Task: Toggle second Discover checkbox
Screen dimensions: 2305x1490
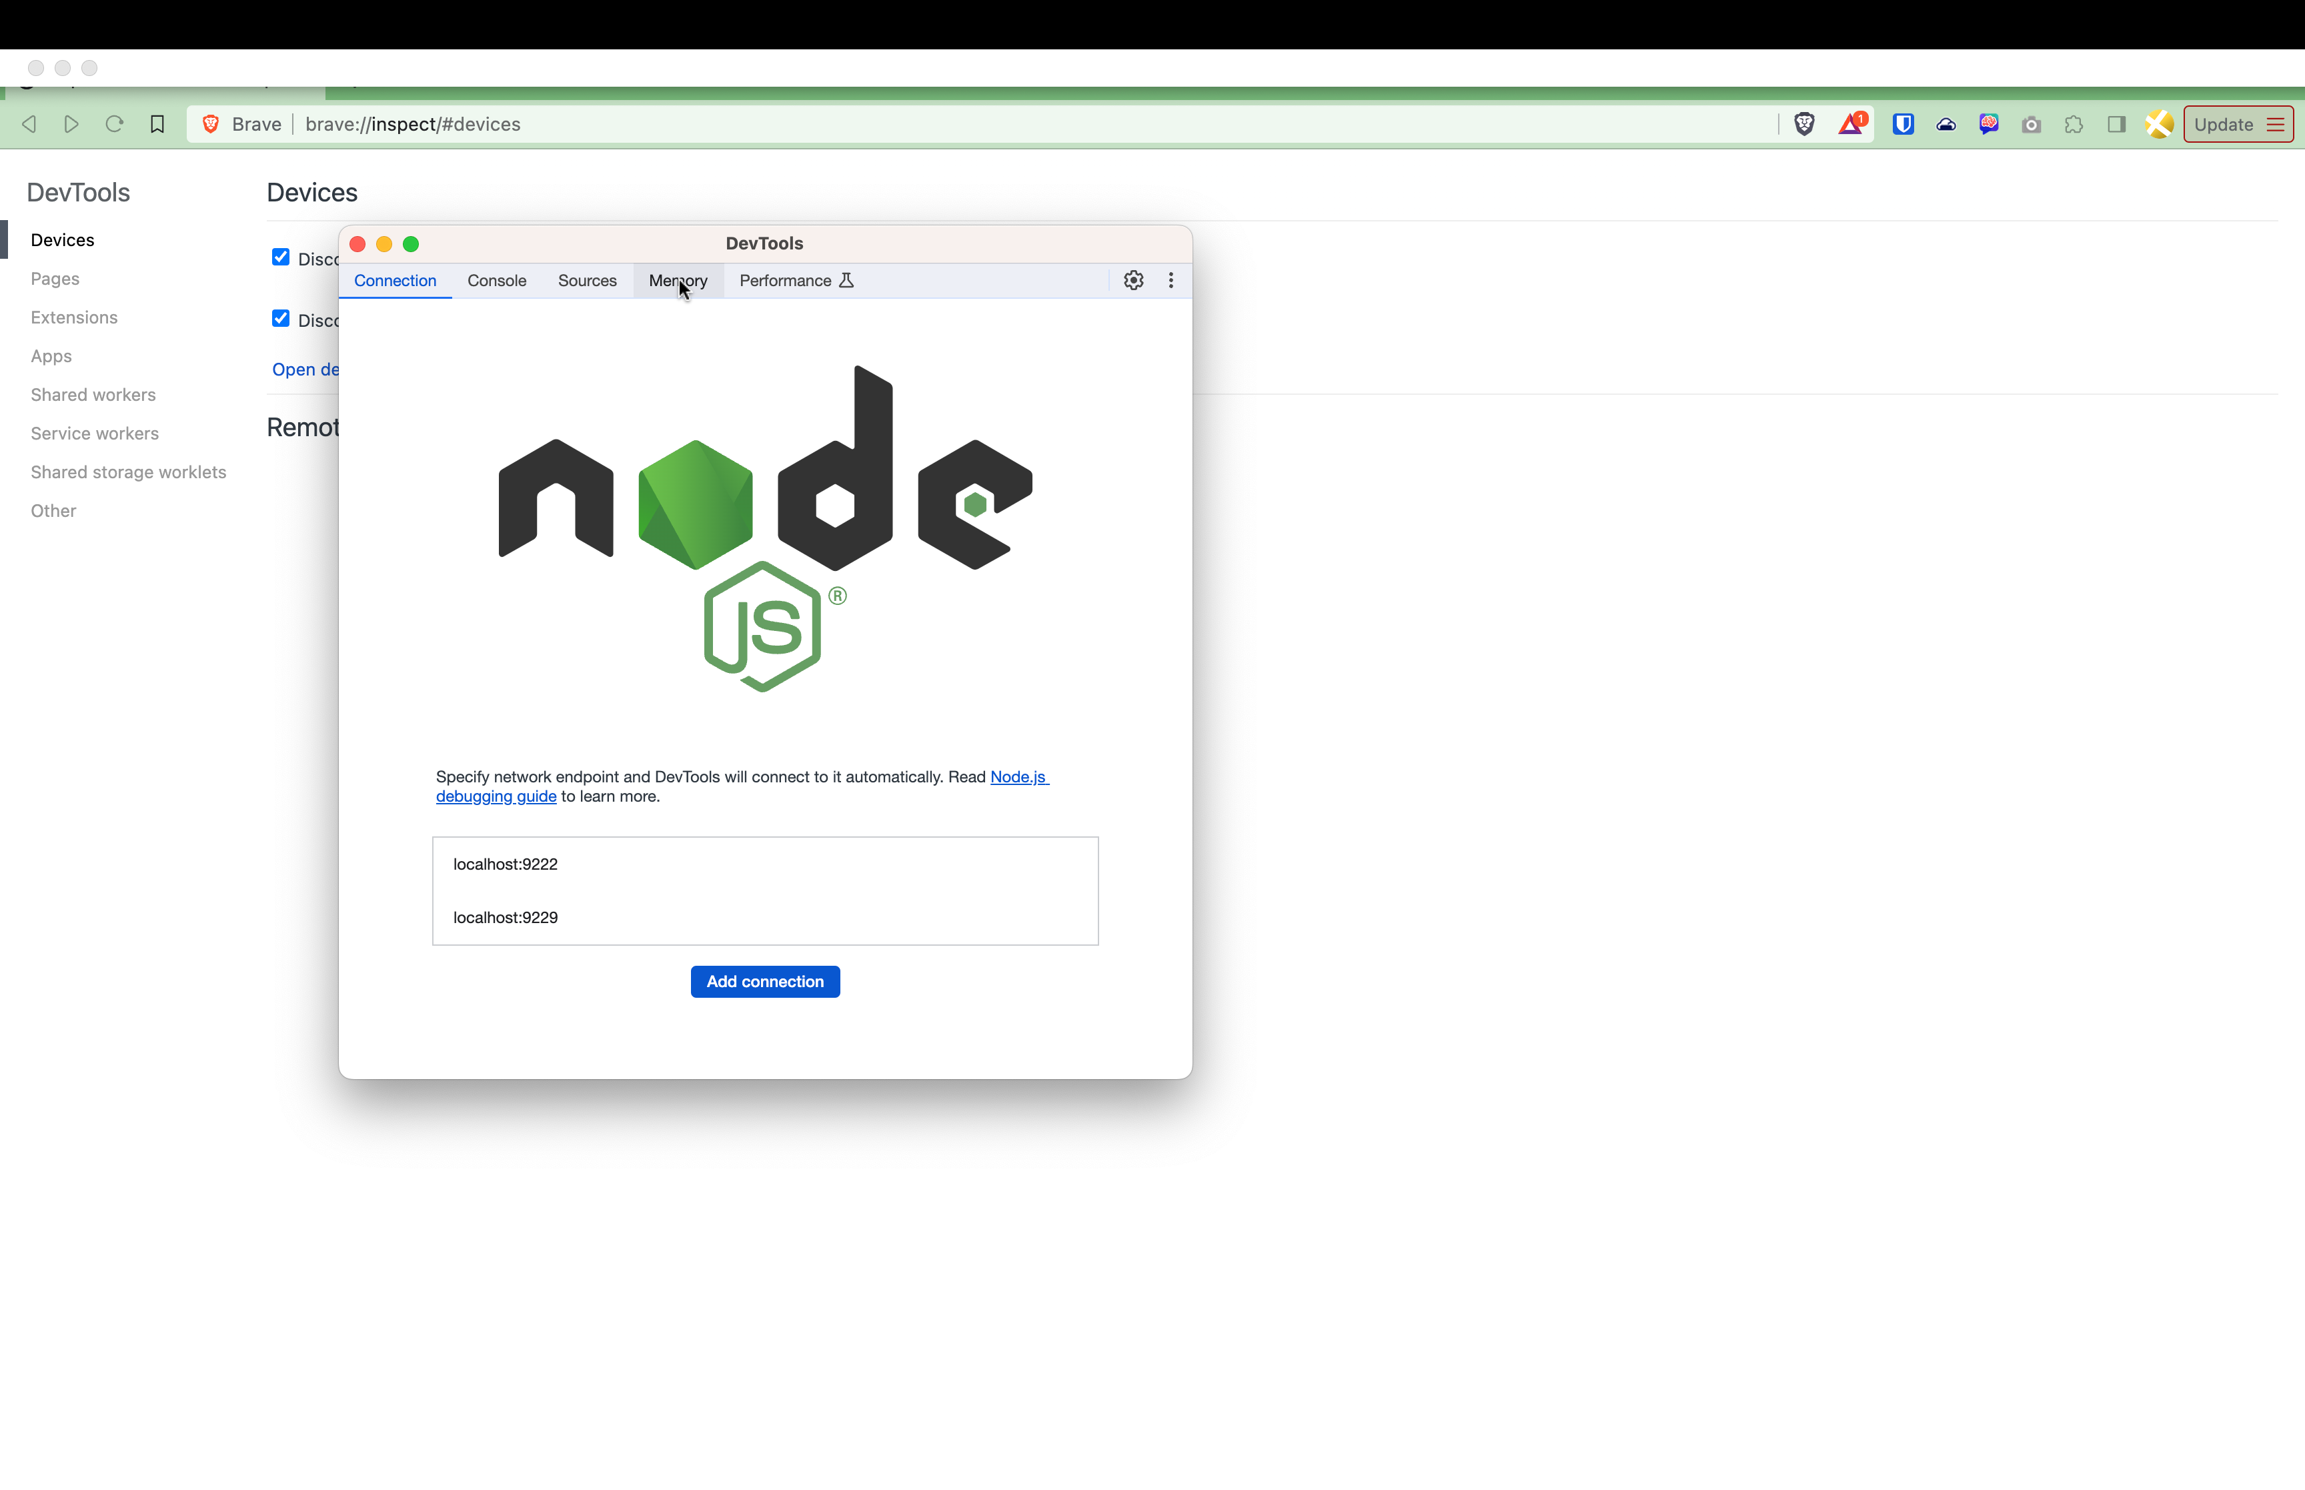Action: [x=281, y=318]
